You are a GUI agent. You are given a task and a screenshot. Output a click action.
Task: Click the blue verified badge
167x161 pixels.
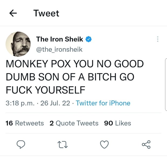click(x=89, y=39)
